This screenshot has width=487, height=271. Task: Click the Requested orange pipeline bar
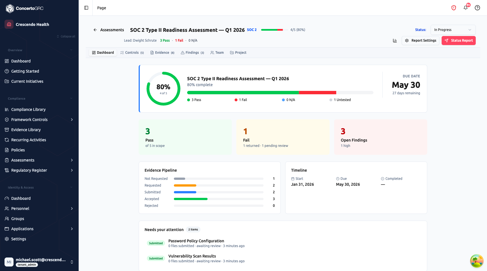point(219,185)
